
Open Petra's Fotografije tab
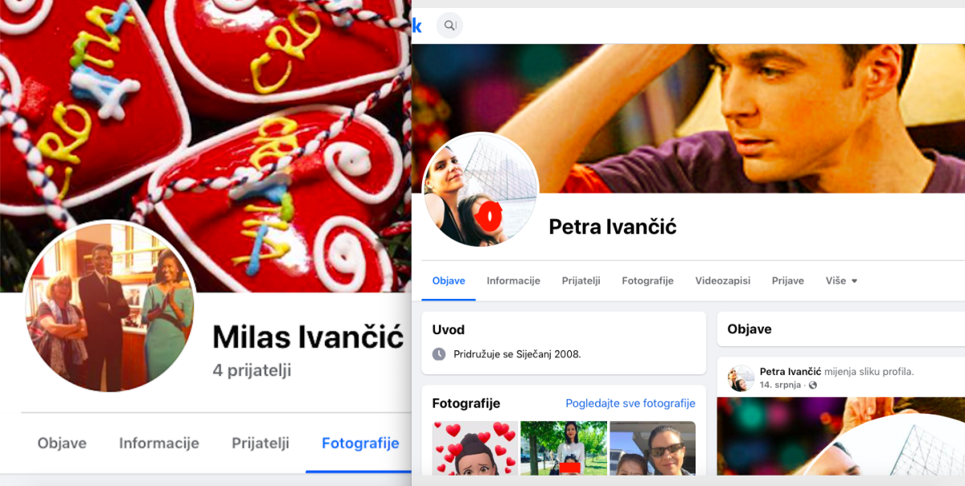[x=647, y=281]
